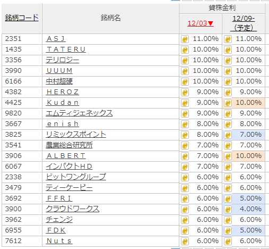This screenshot has height=249, width=269.
Task: Click coin icon in テリロジー 12/09 column
Action: [228, 61]
